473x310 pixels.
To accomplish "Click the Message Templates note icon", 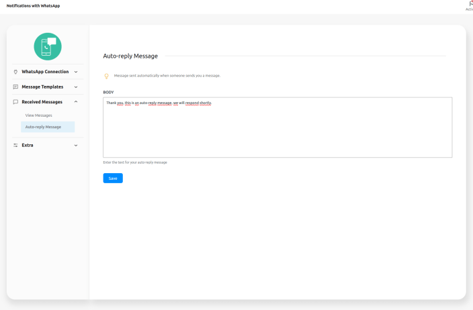I will [x=15, y=87].
